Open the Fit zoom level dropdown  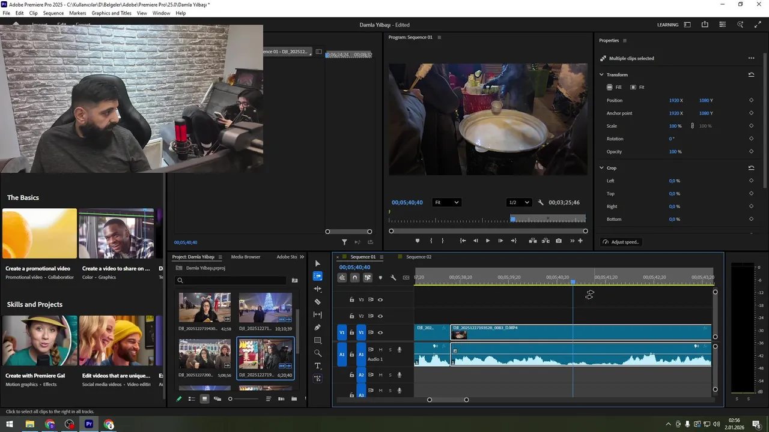(x=446, y=203)
